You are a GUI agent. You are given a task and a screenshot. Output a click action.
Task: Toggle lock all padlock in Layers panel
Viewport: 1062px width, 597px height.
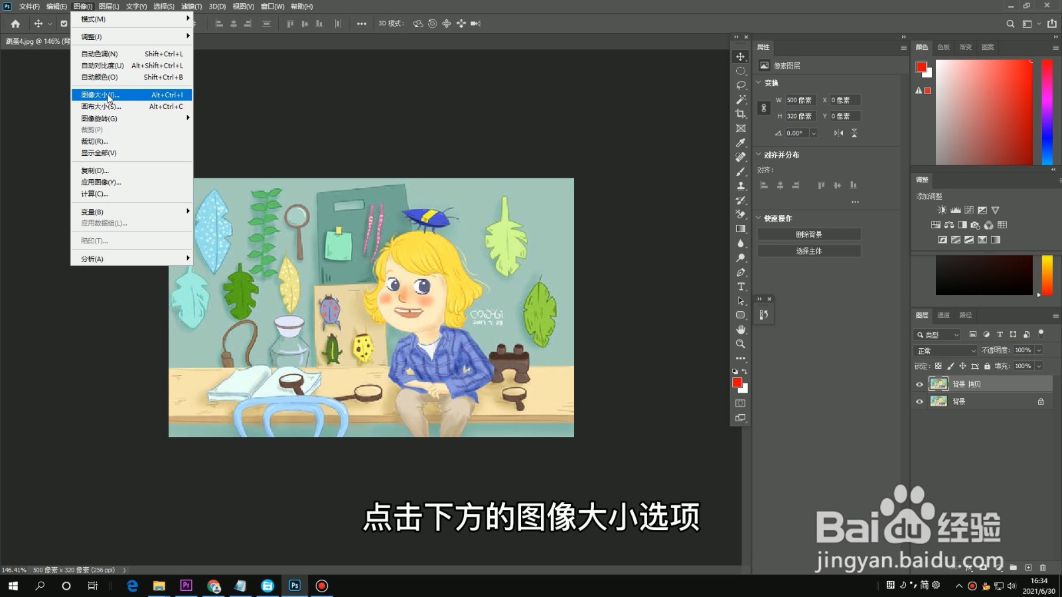[987, 366]
